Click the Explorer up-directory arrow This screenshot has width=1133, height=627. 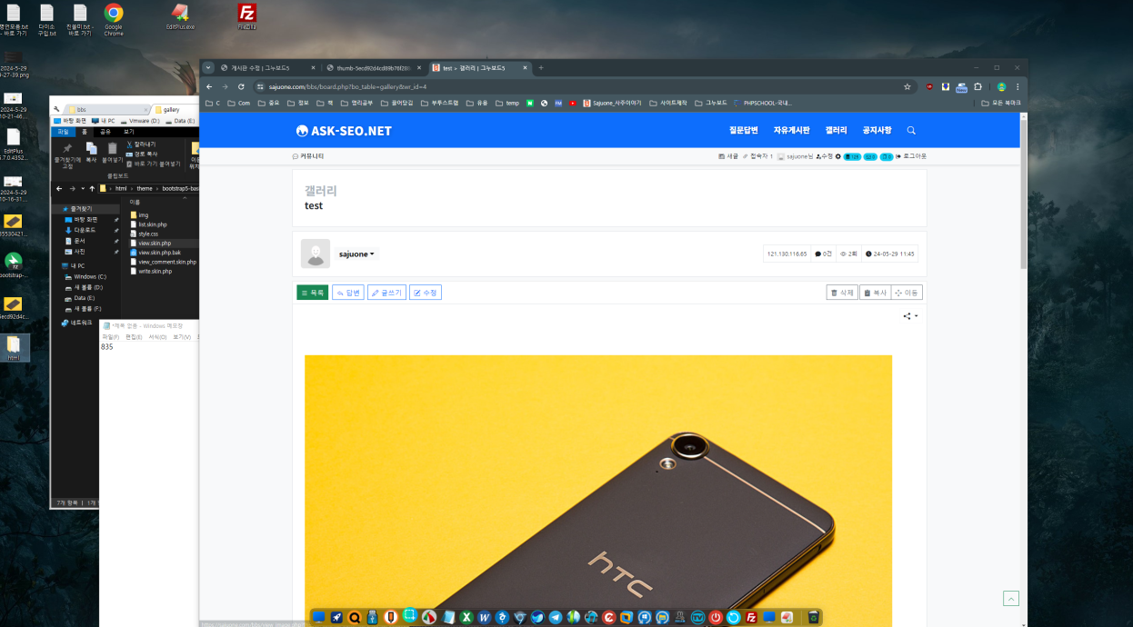[x=92, y=189]
